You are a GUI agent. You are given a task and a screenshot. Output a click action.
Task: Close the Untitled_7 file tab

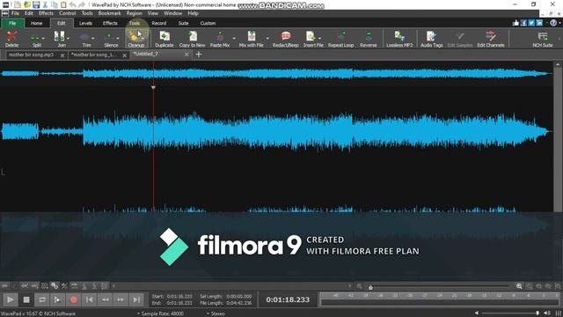pos(186,55)
